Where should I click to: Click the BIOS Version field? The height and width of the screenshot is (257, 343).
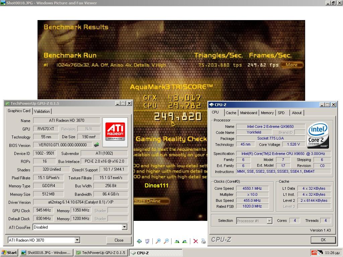63,145
